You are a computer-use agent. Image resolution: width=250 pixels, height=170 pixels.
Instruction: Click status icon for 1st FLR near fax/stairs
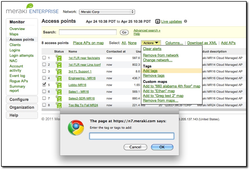point(58,58)
